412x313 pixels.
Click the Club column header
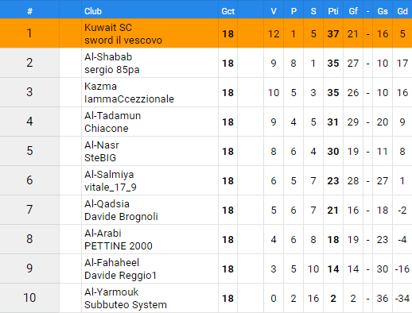pyautogui.click(x=93, y=11)
